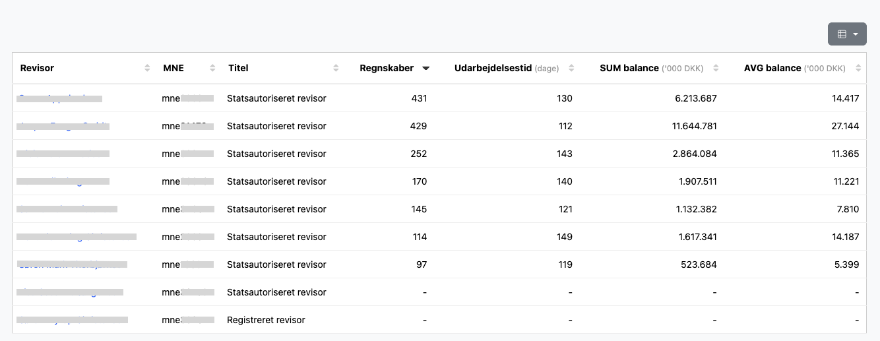Open the table column view dropdown button
The image size is (880, 341).
point(847,34)
